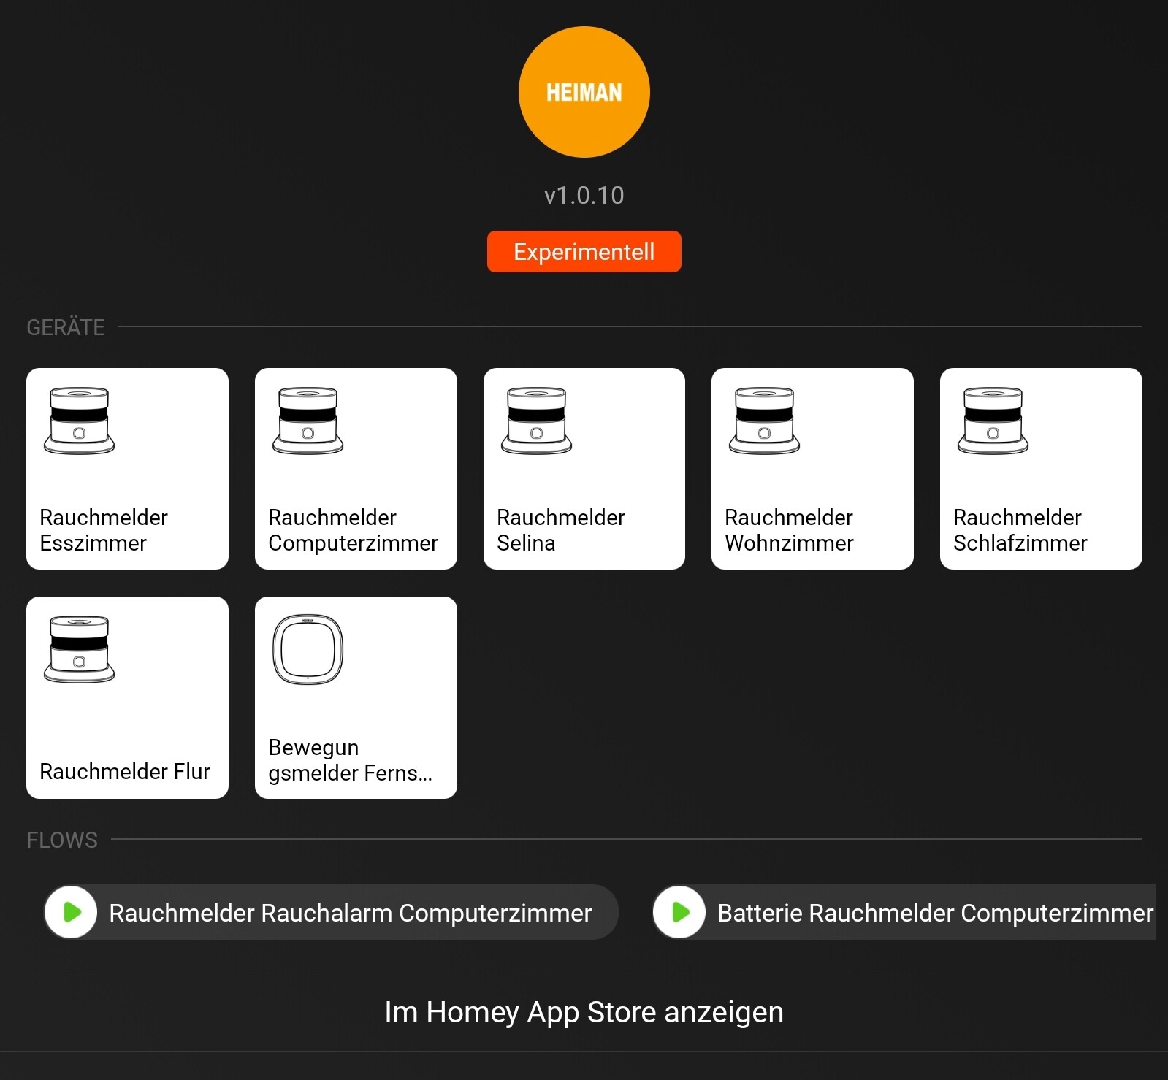Open the Rauchmelder Wohnzimmer device label

pyautogui.click(x=789, y=530)
